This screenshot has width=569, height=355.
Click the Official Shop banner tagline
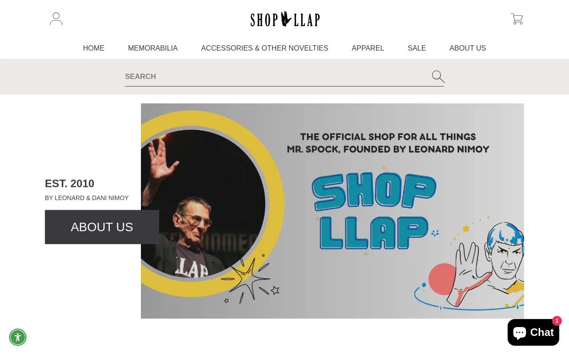pyautogui.click(x=388, y=143)
